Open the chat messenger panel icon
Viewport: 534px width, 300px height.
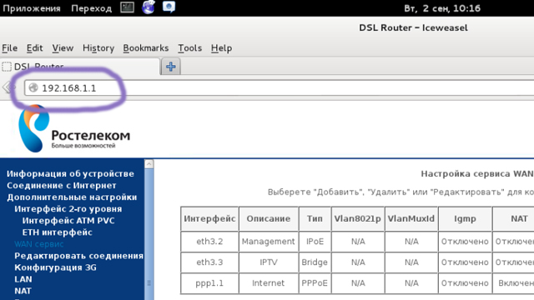coord(169,7)
